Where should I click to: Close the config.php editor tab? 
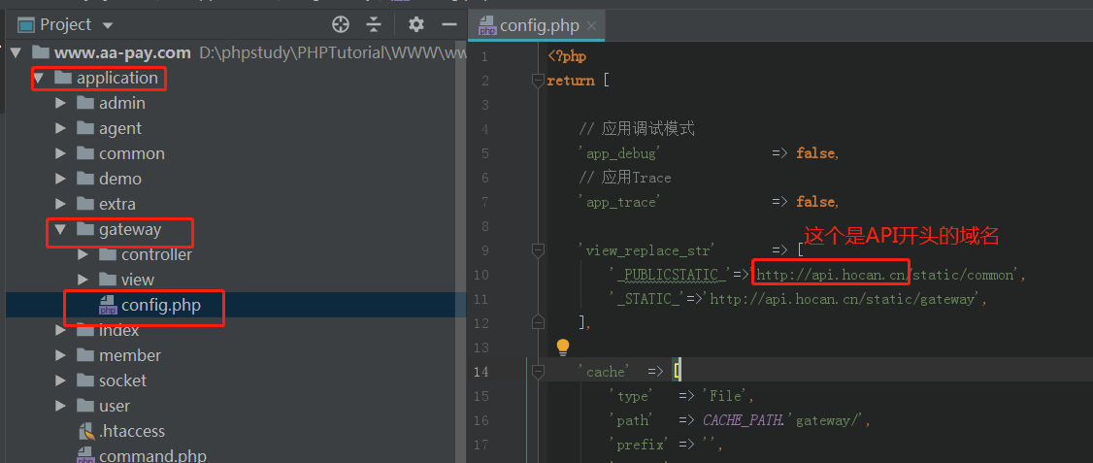(592, 26)
